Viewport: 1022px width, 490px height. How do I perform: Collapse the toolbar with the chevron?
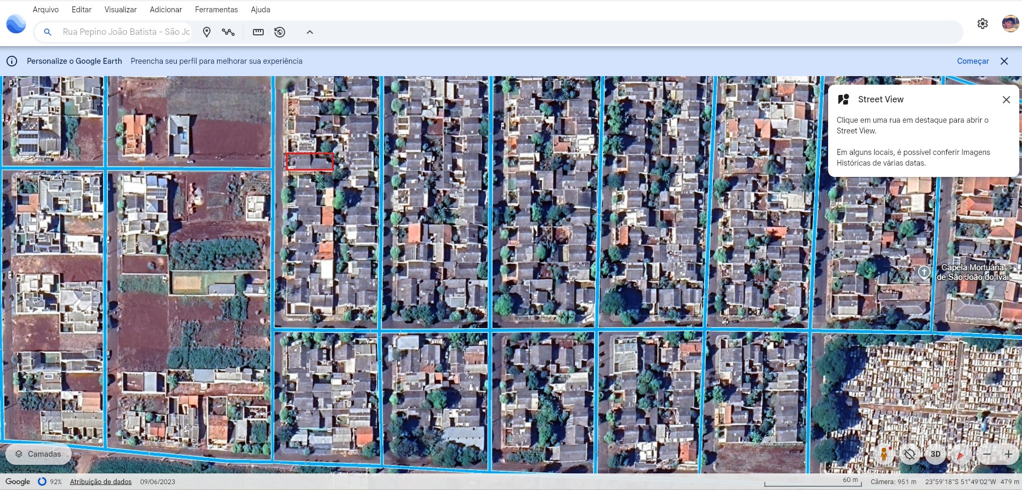click(x=310, y=32)
